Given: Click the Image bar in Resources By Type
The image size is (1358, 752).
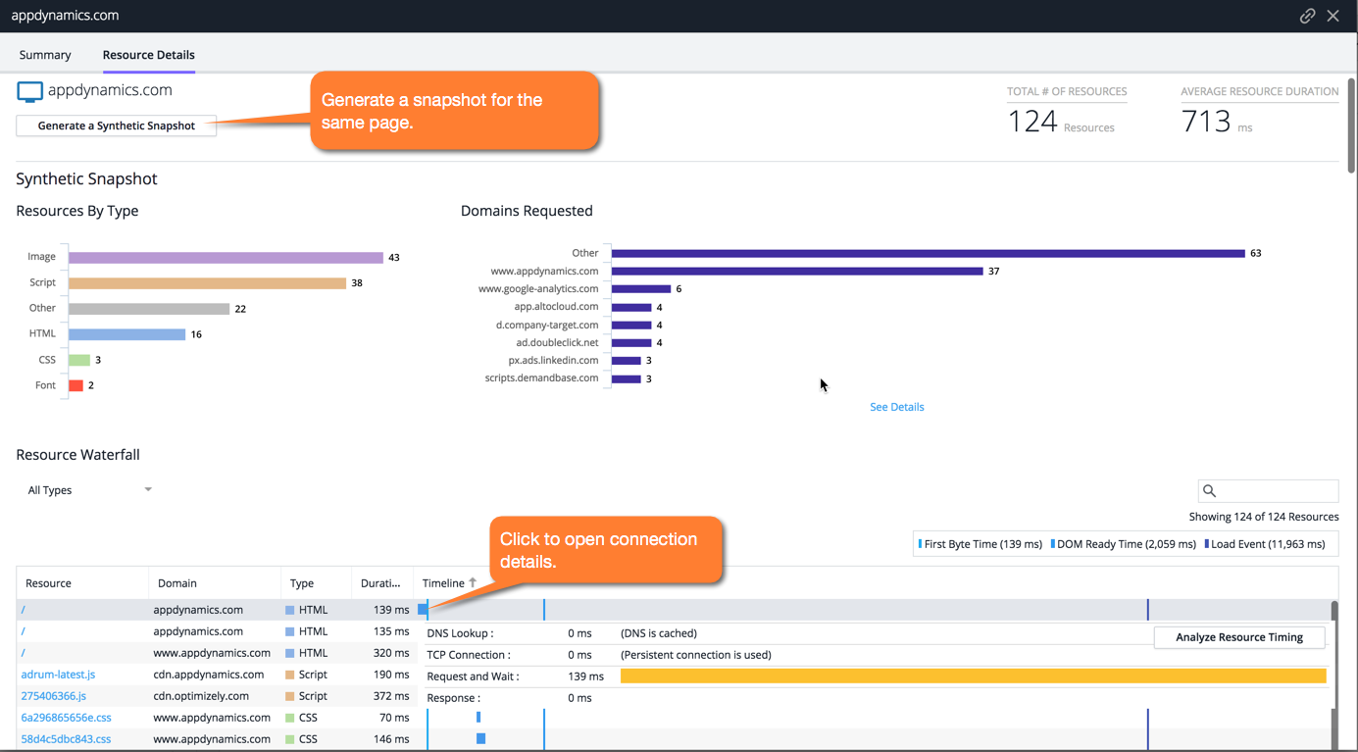Looking at the screenshot, I should (x=226, y=257).
